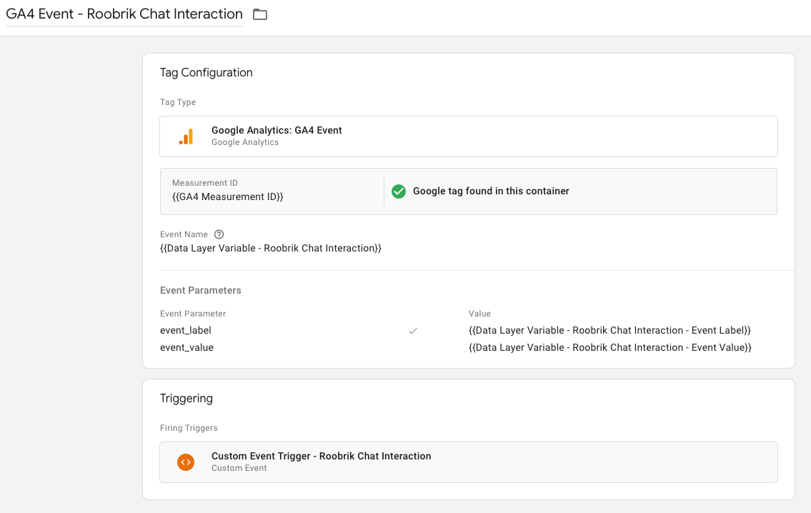The height and width of the screenshot is (513, 811).
Task: Open the Custom Event Trigger - Roobrik Chat Interaction
Action: 322,457
